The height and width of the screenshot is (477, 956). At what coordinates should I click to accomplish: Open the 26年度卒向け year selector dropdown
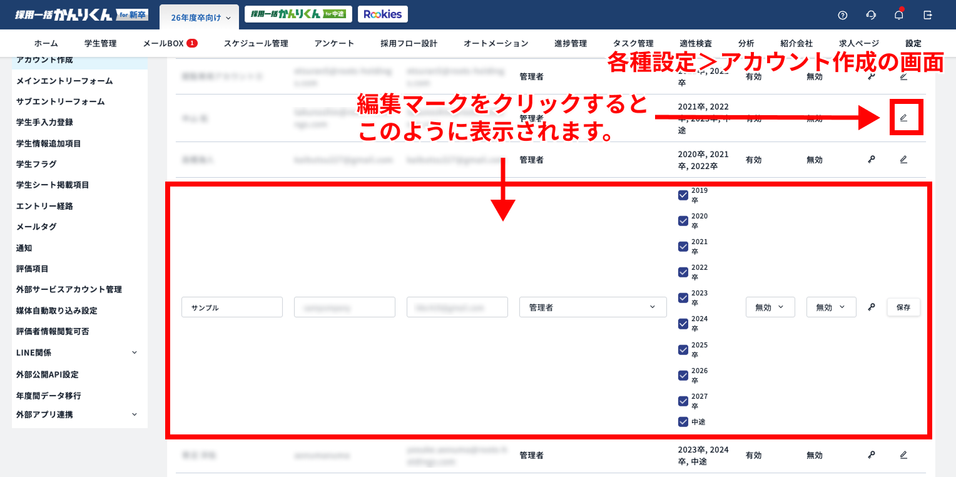tap(199, 18)
